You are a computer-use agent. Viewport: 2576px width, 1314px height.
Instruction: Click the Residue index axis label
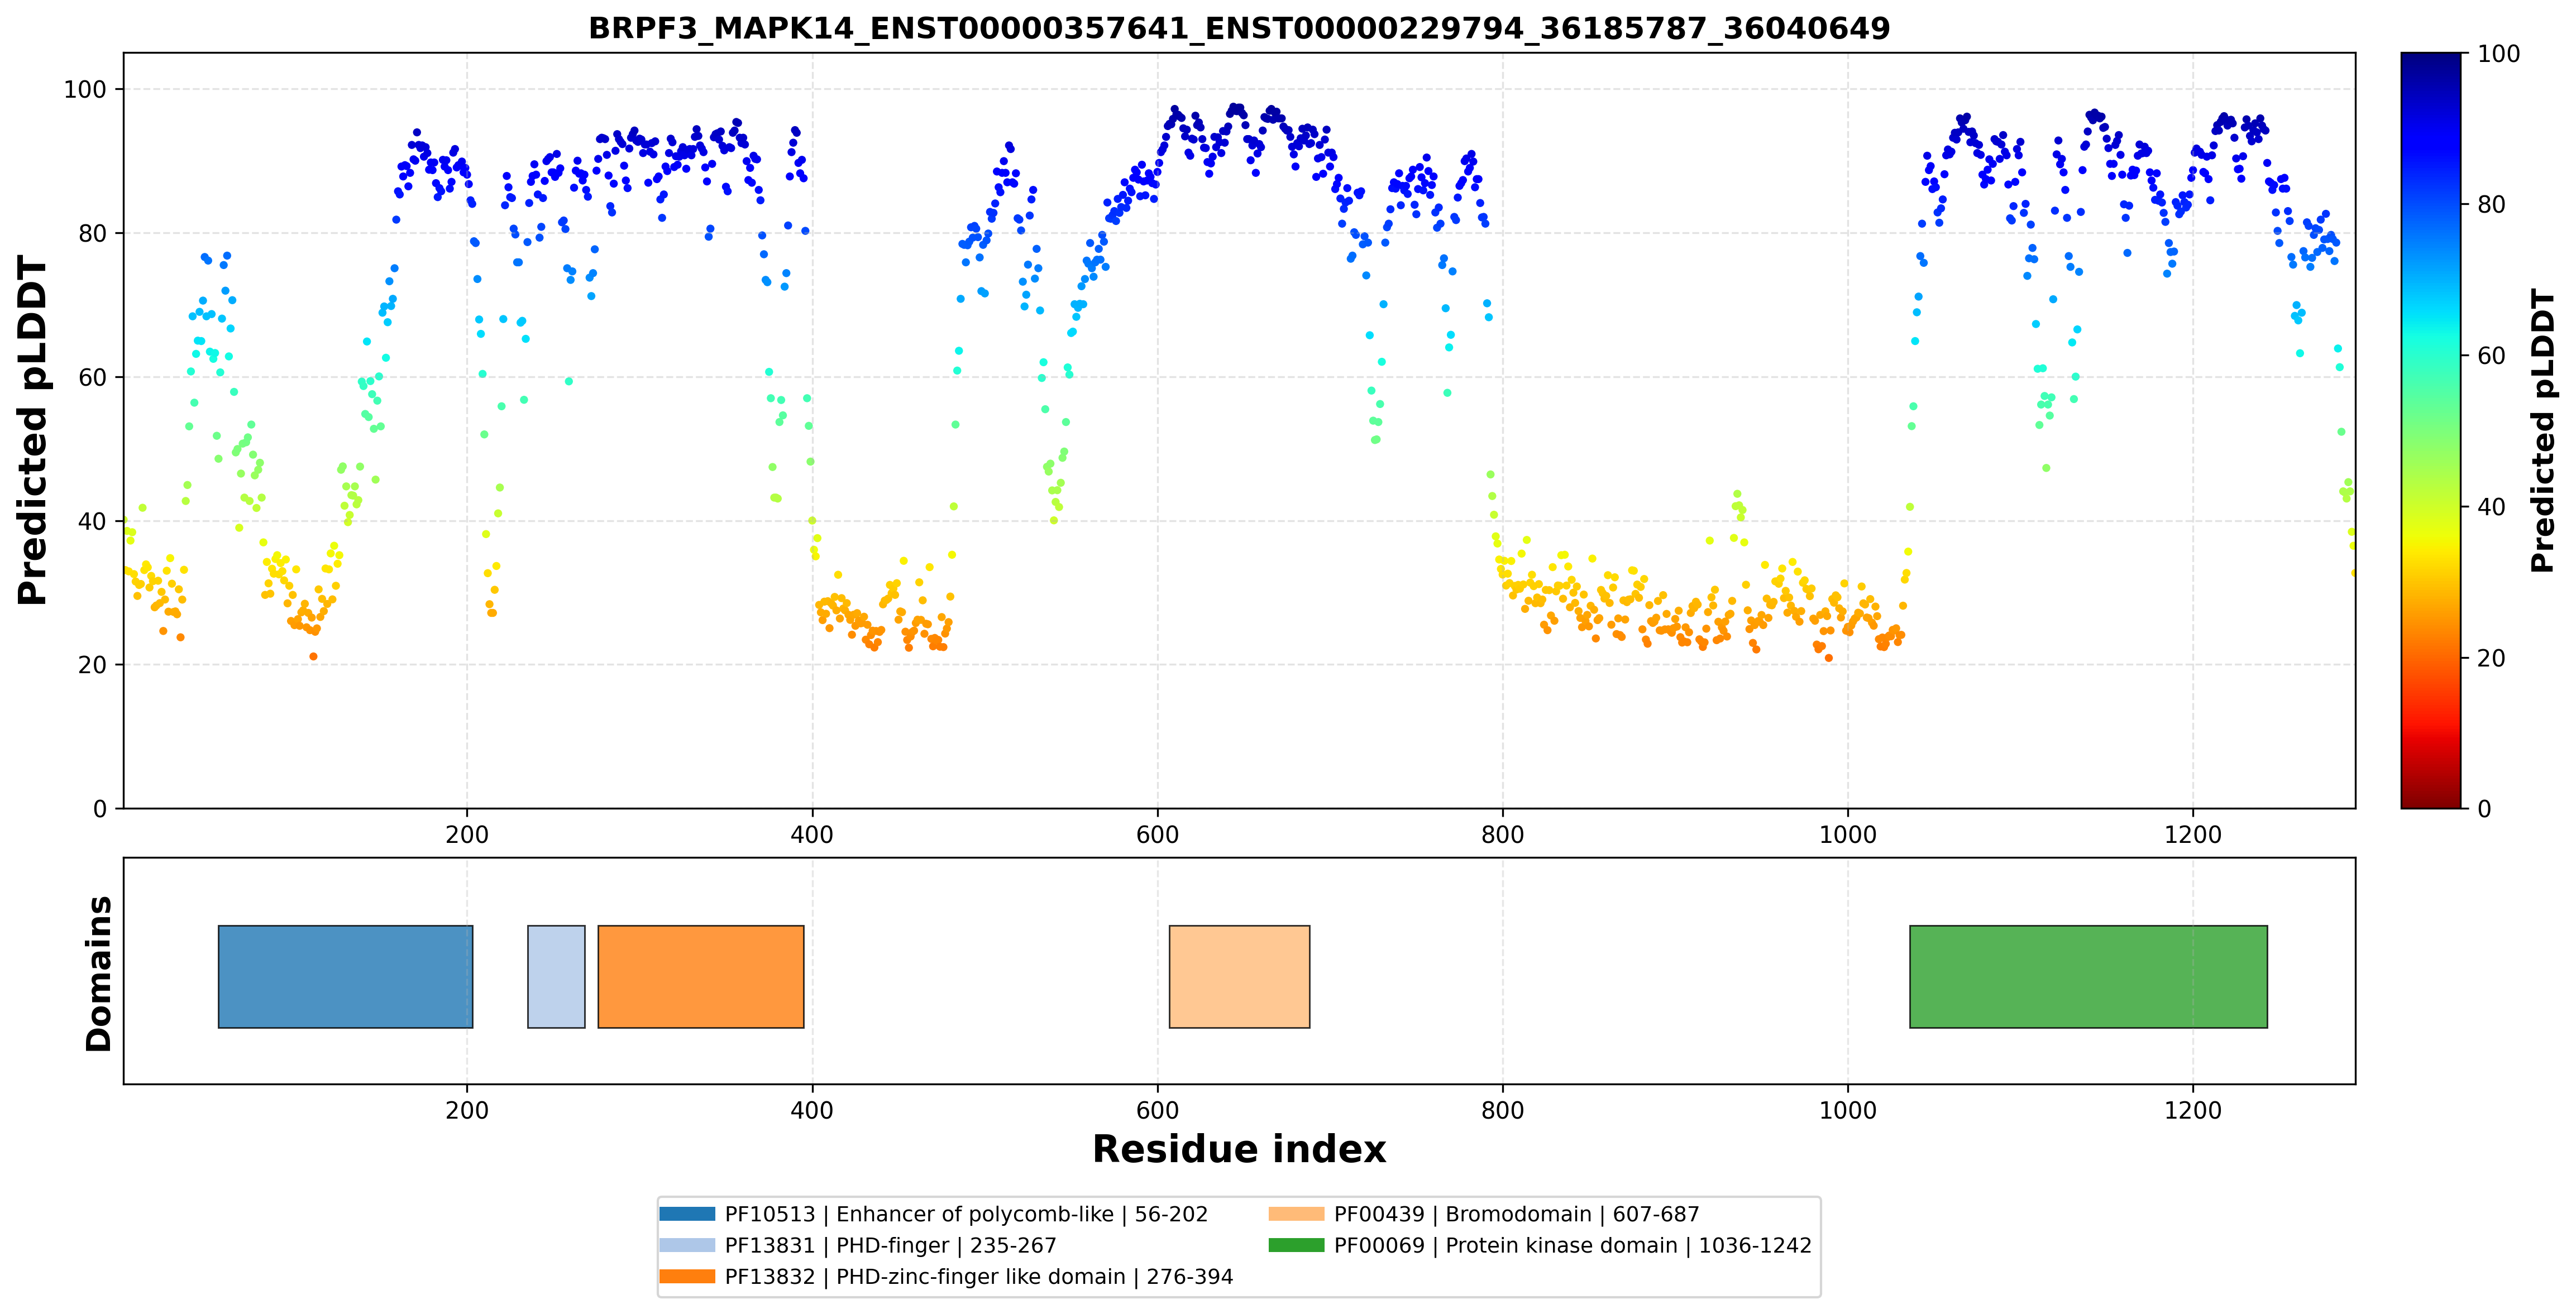[1239, 1149]
